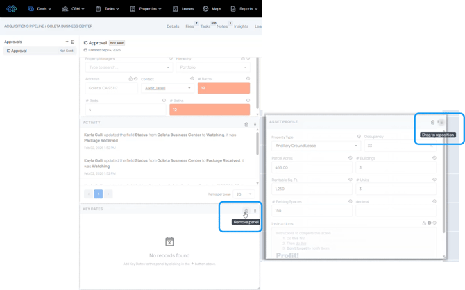This screenshot has width=465, height=290.
Task: View history for # Units
Action: (x=434, y=180)
